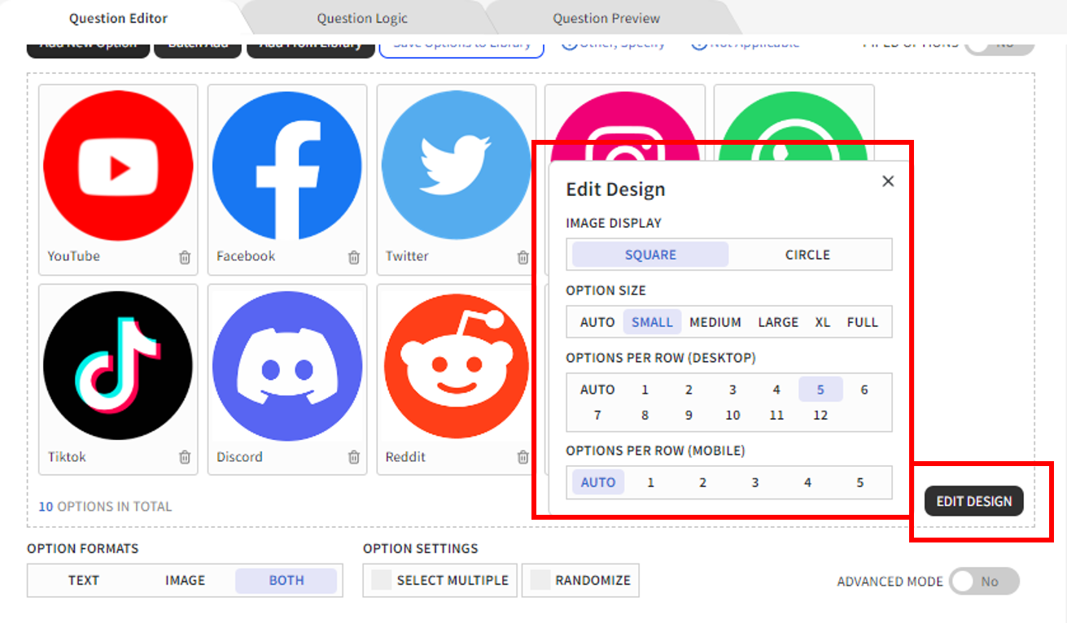This screenshot has width=1067, height=623.
Task: Select the YouTube logo image
Action: click(118, 165)
